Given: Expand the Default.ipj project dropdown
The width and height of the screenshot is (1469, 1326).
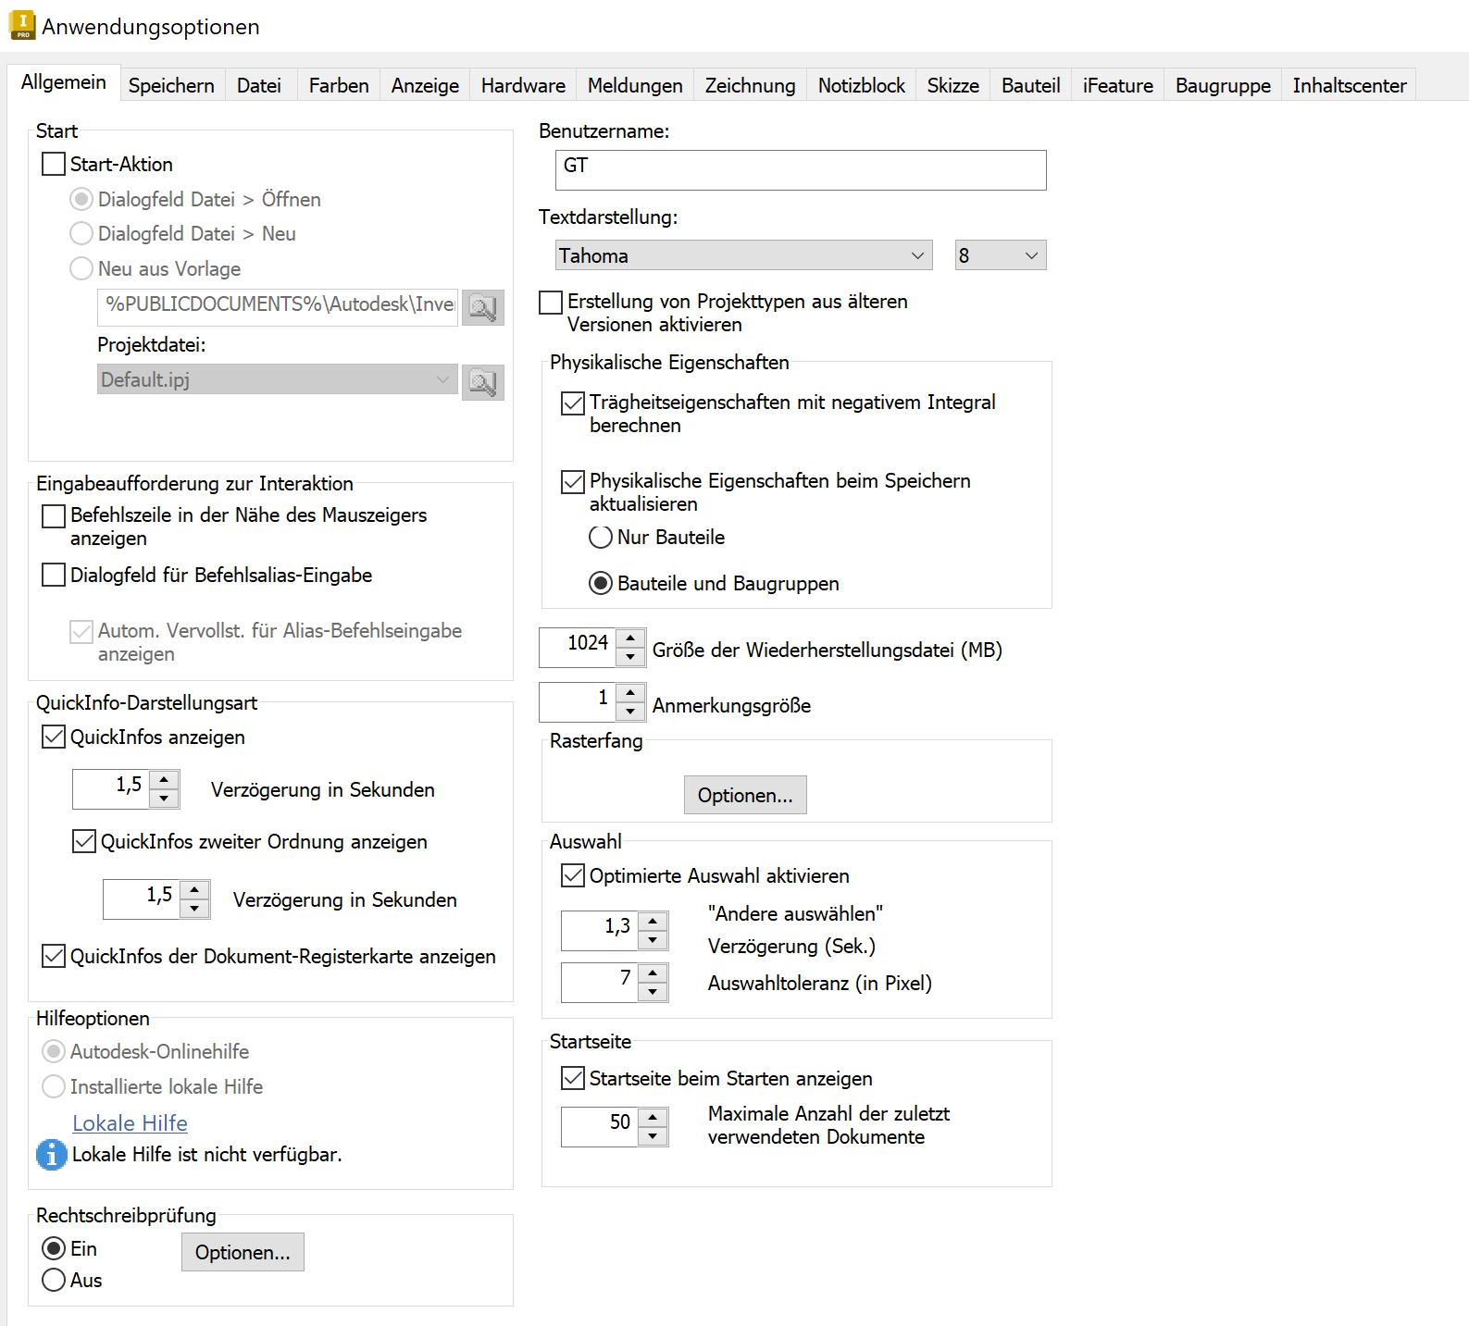Looking at the screenshot, I should pyautogui.click(x=278, y=379).
